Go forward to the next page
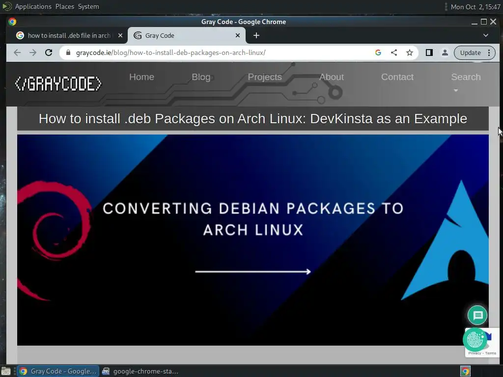Viewport: 503px width, 377px height. 33,53
